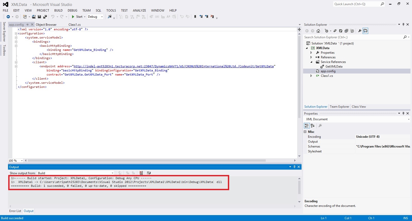Expand the Class1.cs node
This screenshot has height=221, width=412.
point(311,76)
